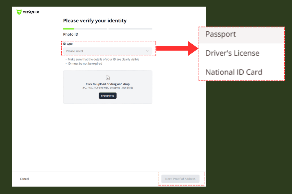The height and width of the screenshot is (194, 292).
Task: Click the green first progress step bar
Action: 68,29
